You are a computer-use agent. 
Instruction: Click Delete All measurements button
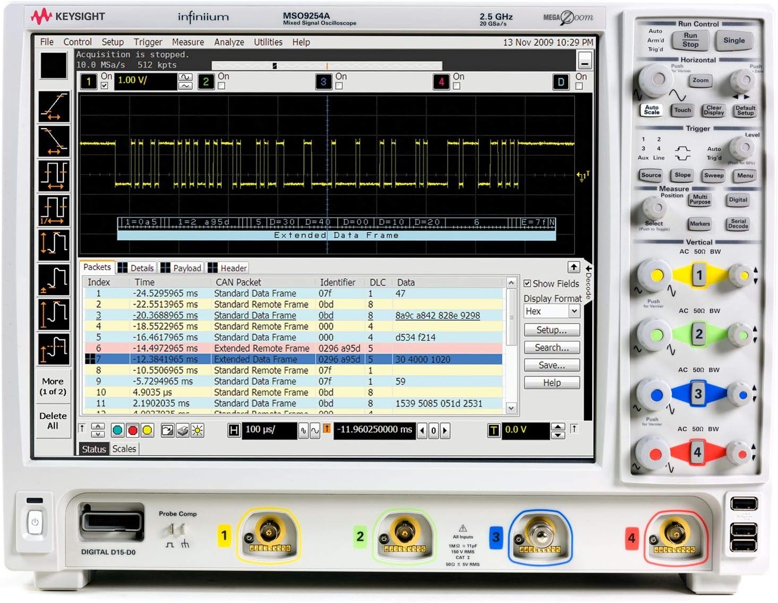pyautogui.click(x=53, y=420)
